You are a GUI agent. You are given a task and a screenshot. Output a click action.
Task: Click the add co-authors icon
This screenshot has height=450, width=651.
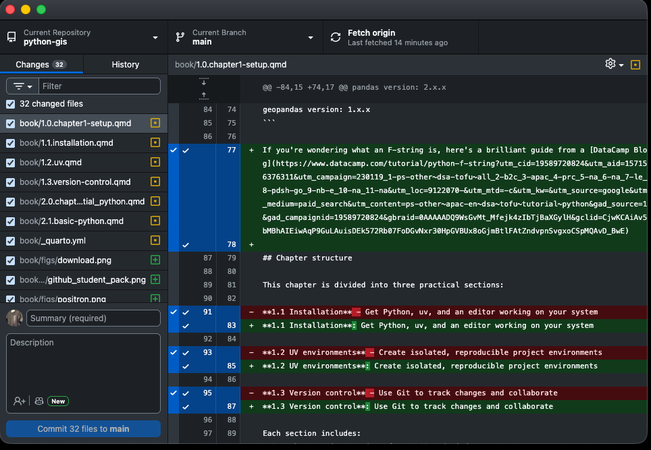pyautogui.click(x=20, y=401)
